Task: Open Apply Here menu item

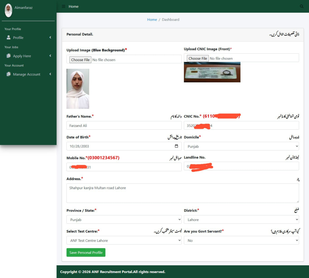Action: [x=22, y=56]
